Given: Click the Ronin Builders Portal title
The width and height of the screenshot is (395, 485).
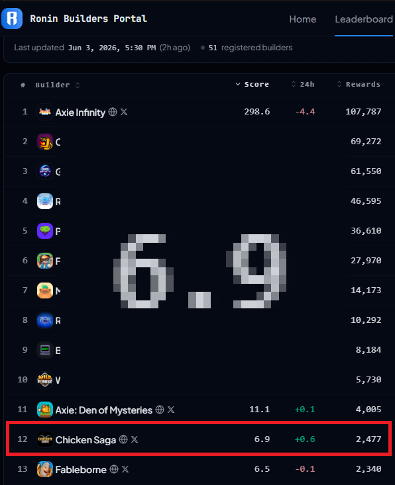Looking at the screenshot, I should (x=89, y=19).
